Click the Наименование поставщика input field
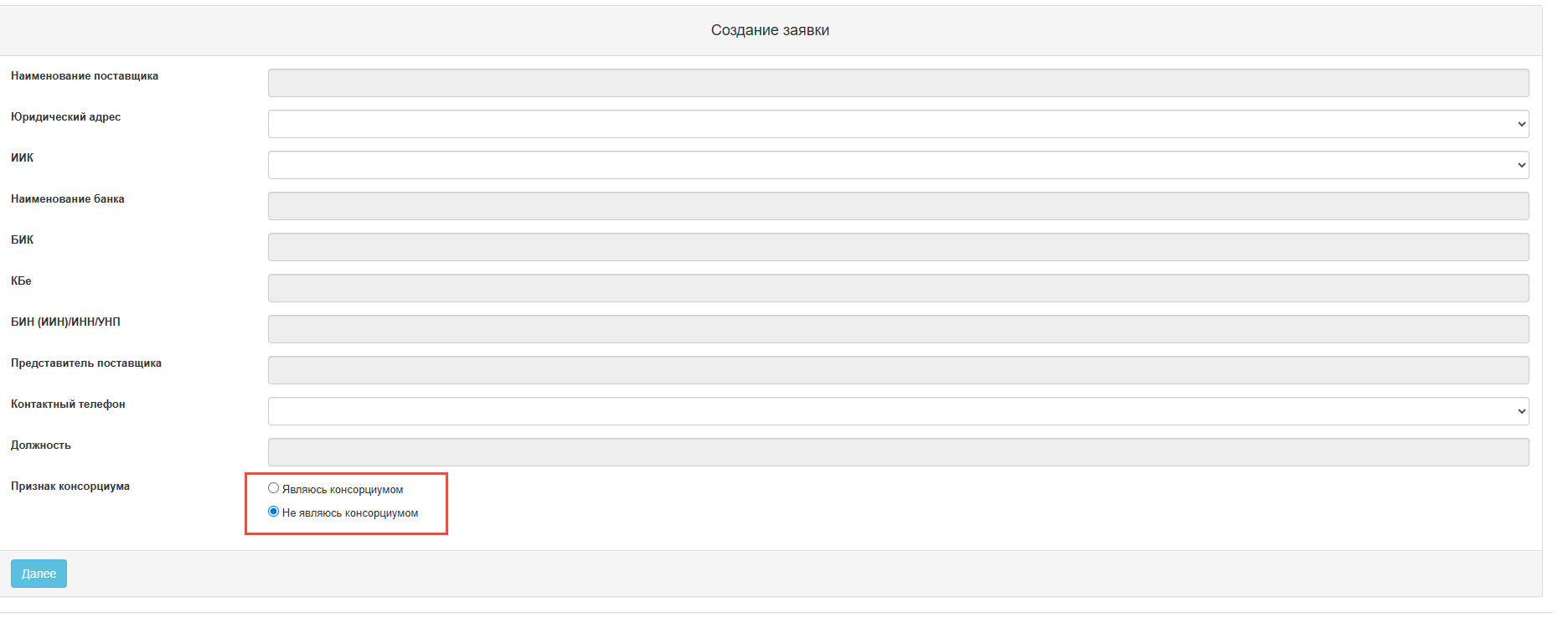This screenshot has width=1558, height=623. (898, 83)
